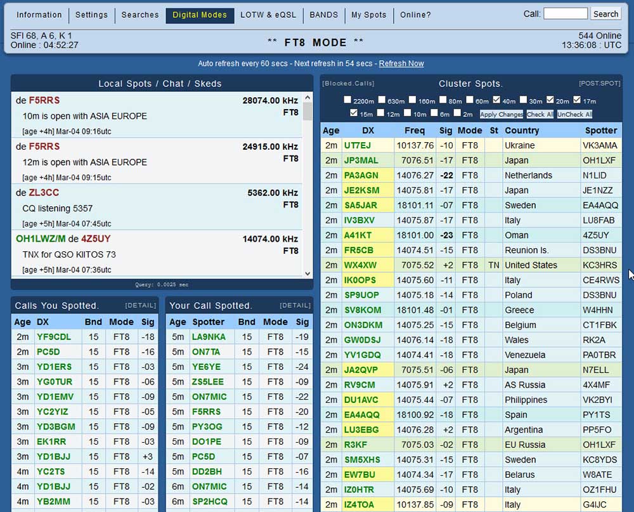Open the POST.SPOT link
This screenshot has height=512, width=634.
(x=600, y=83)
